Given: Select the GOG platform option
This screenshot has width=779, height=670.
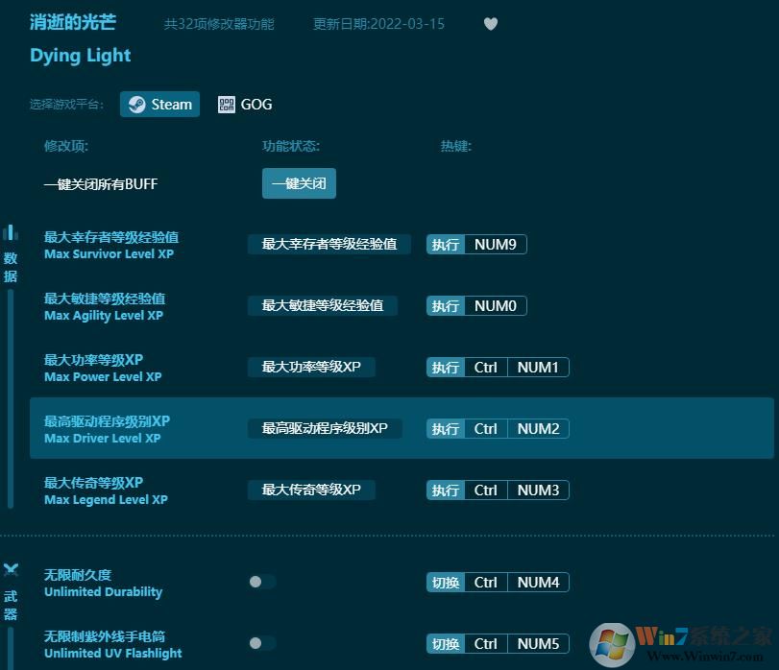Looking at the screenshot, I should click(245, 105).
